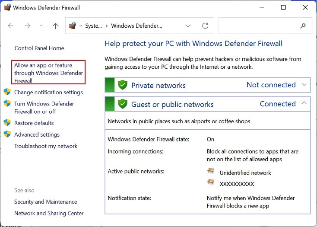This screenshot has height=227, width=317.
Task: Click Incoming connections label
Action: [x=136, y=151]
